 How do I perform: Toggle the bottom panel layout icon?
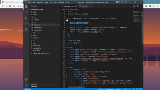(119, 2)
